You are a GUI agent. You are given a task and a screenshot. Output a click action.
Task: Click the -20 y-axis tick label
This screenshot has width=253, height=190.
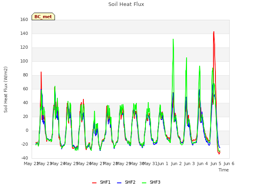pyautogui.click(x=25, y=144)
